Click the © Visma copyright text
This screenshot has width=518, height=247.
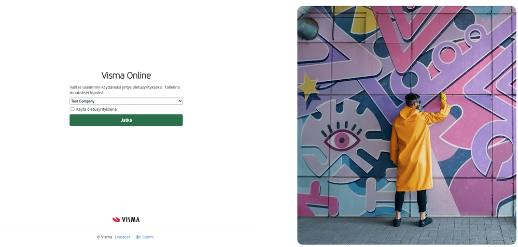[x=104, y=237]
